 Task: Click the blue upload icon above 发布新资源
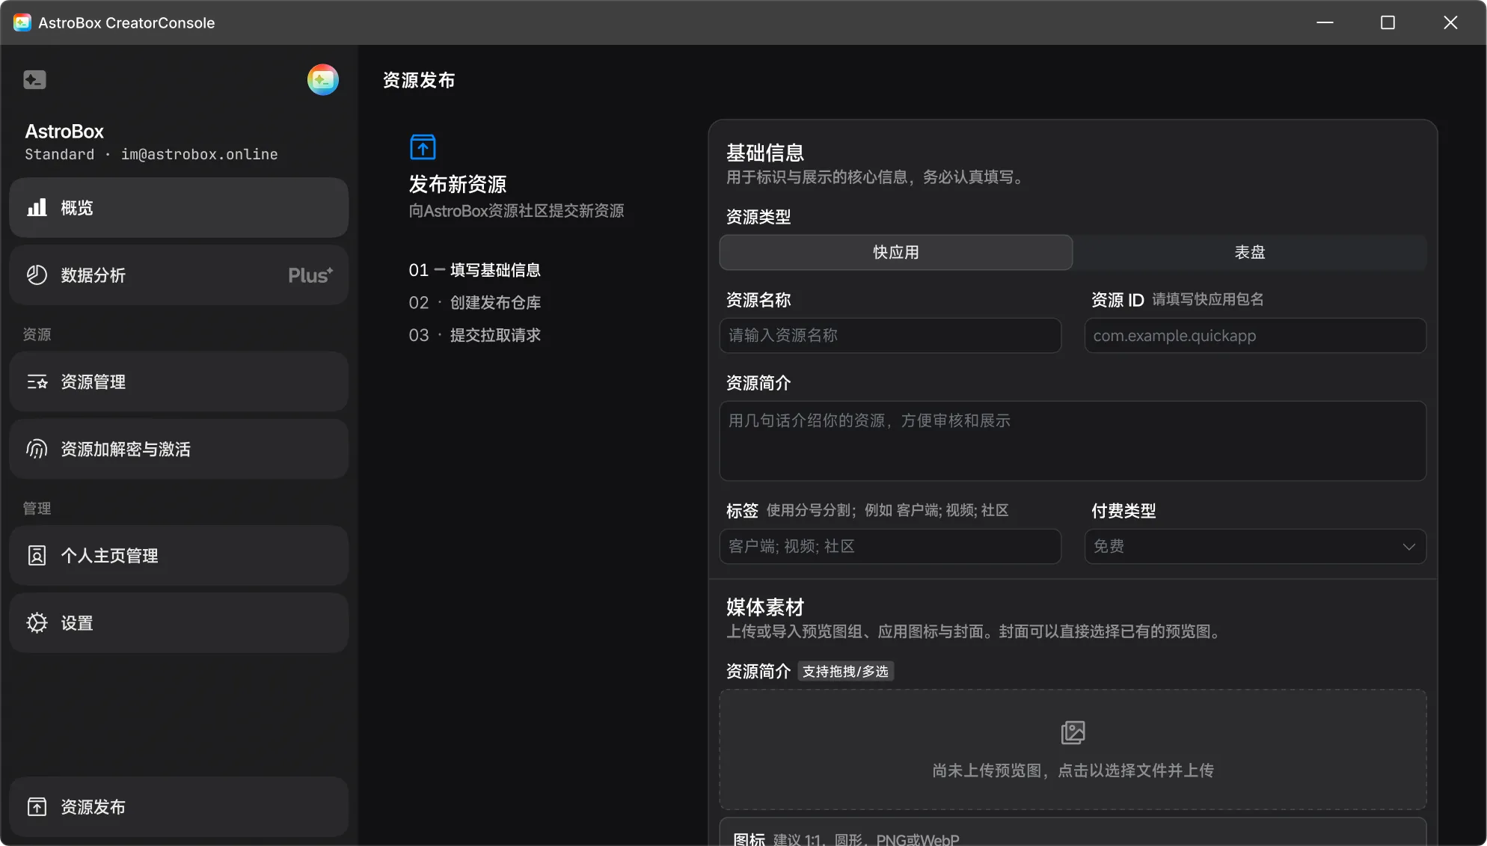tap(423, 147)
